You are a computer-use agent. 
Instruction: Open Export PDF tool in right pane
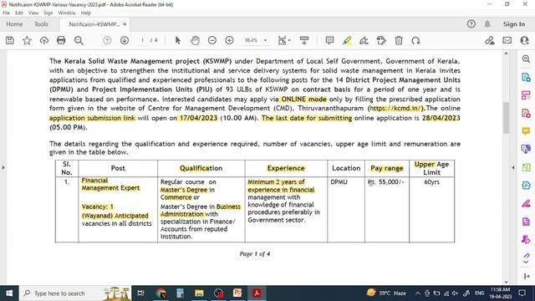pos(526,77)
